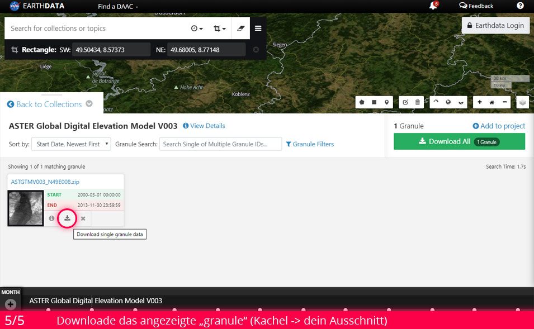Click the EARTHDATA header title
Viewport: 534px width, 329px height.
pyautogui.click(x=44, y=6)
